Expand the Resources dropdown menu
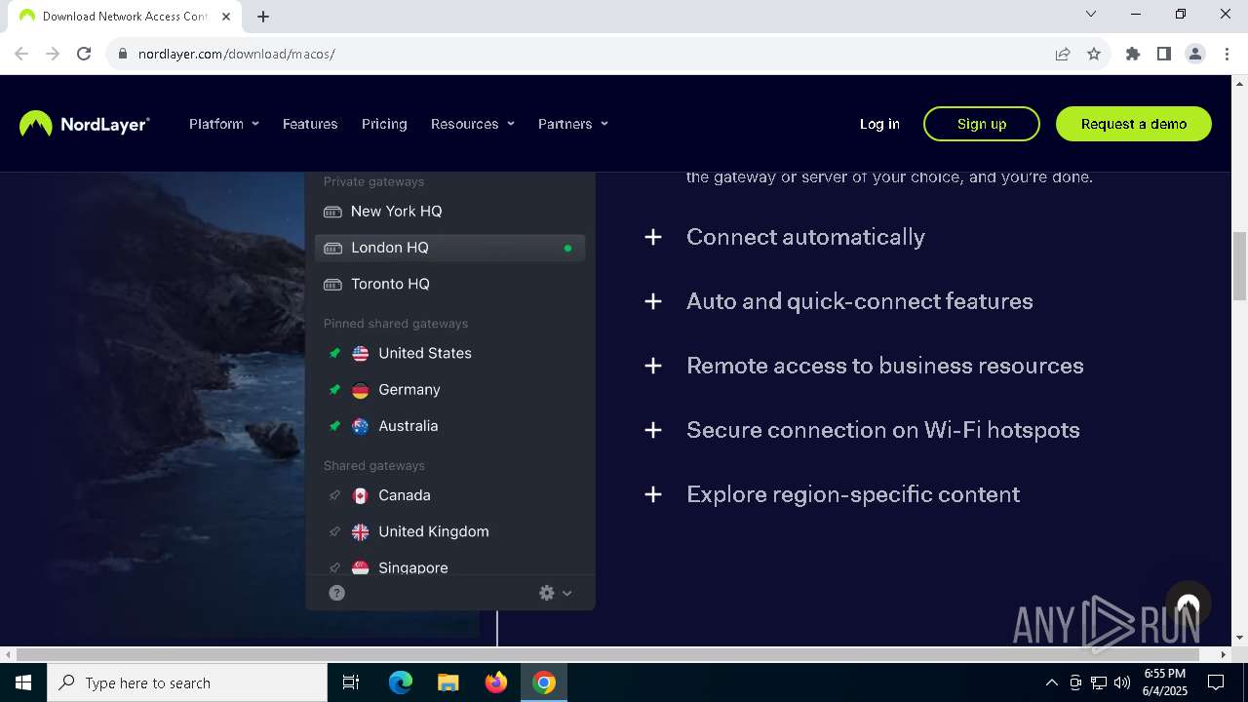 pyautogui.click(x=473, y=124)
